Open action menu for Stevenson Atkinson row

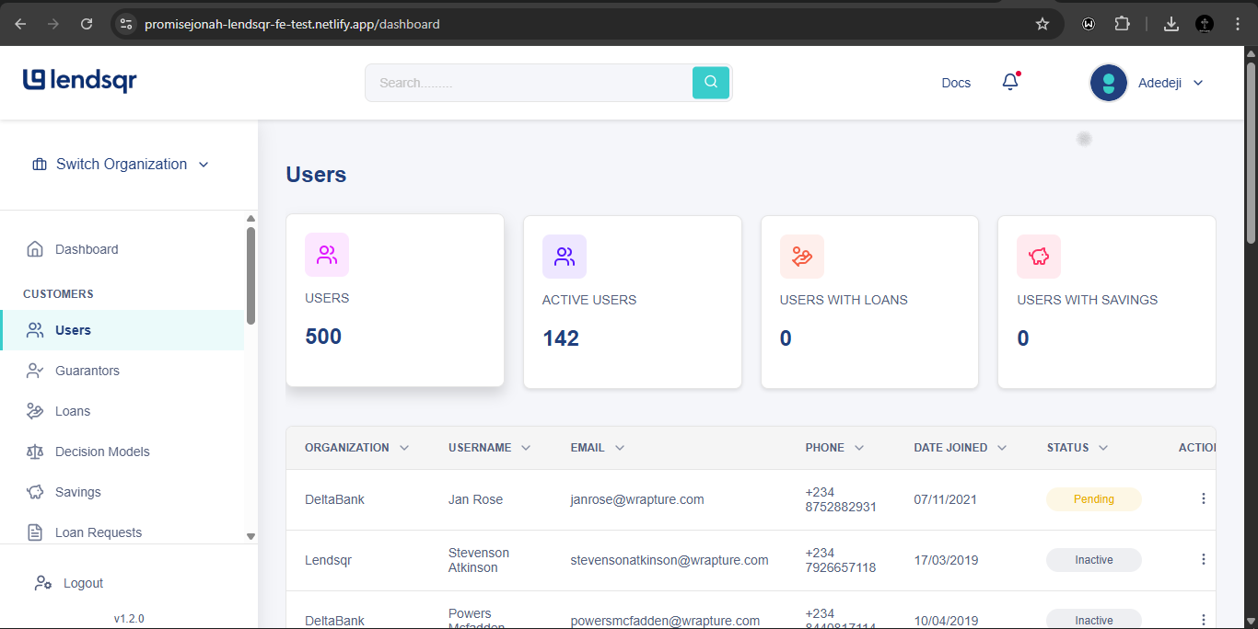(1203, 559)
